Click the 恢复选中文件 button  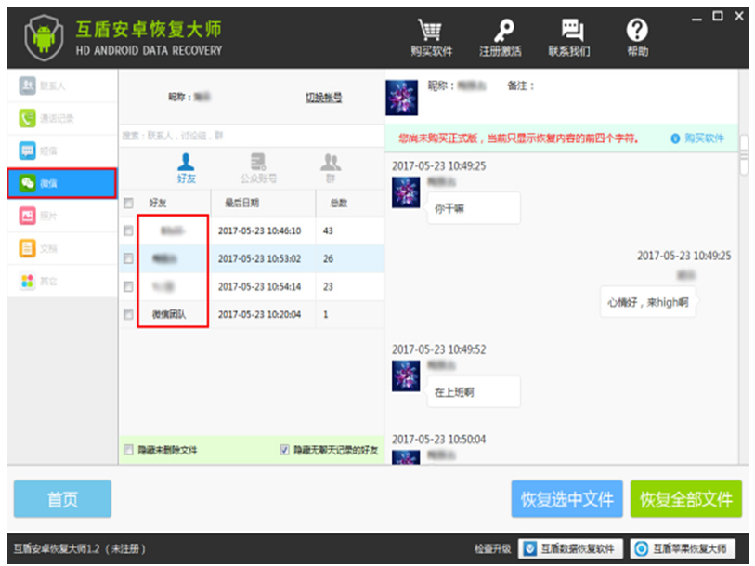pos(566,499)
